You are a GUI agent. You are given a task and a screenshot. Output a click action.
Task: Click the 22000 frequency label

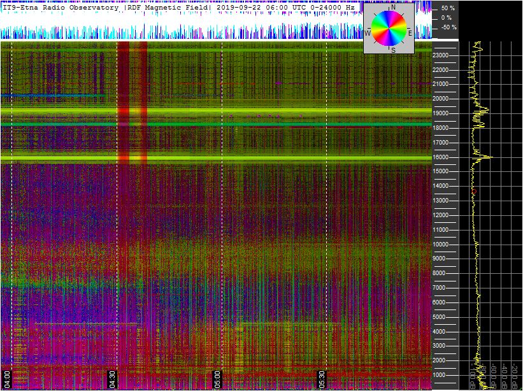tap(441, 70)
